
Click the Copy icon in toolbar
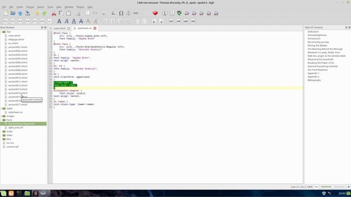coord(61,13)
